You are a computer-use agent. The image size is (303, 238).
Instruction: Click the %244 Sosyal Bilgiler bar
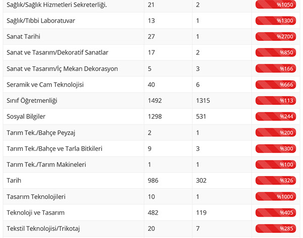point(276,116)
